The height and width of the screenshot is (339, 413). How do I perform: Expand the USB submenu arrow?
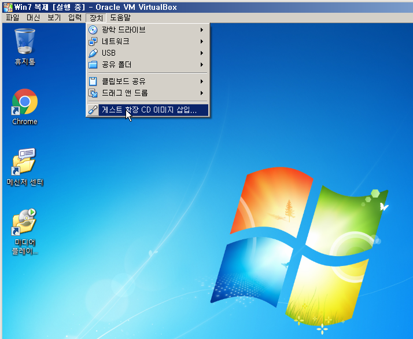tap(201, 53)
